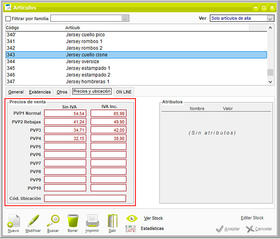The height and width of the screenshot is (239, 280).
Task: Click the Cancelar cross icon
Action: [x=250, y=229]
